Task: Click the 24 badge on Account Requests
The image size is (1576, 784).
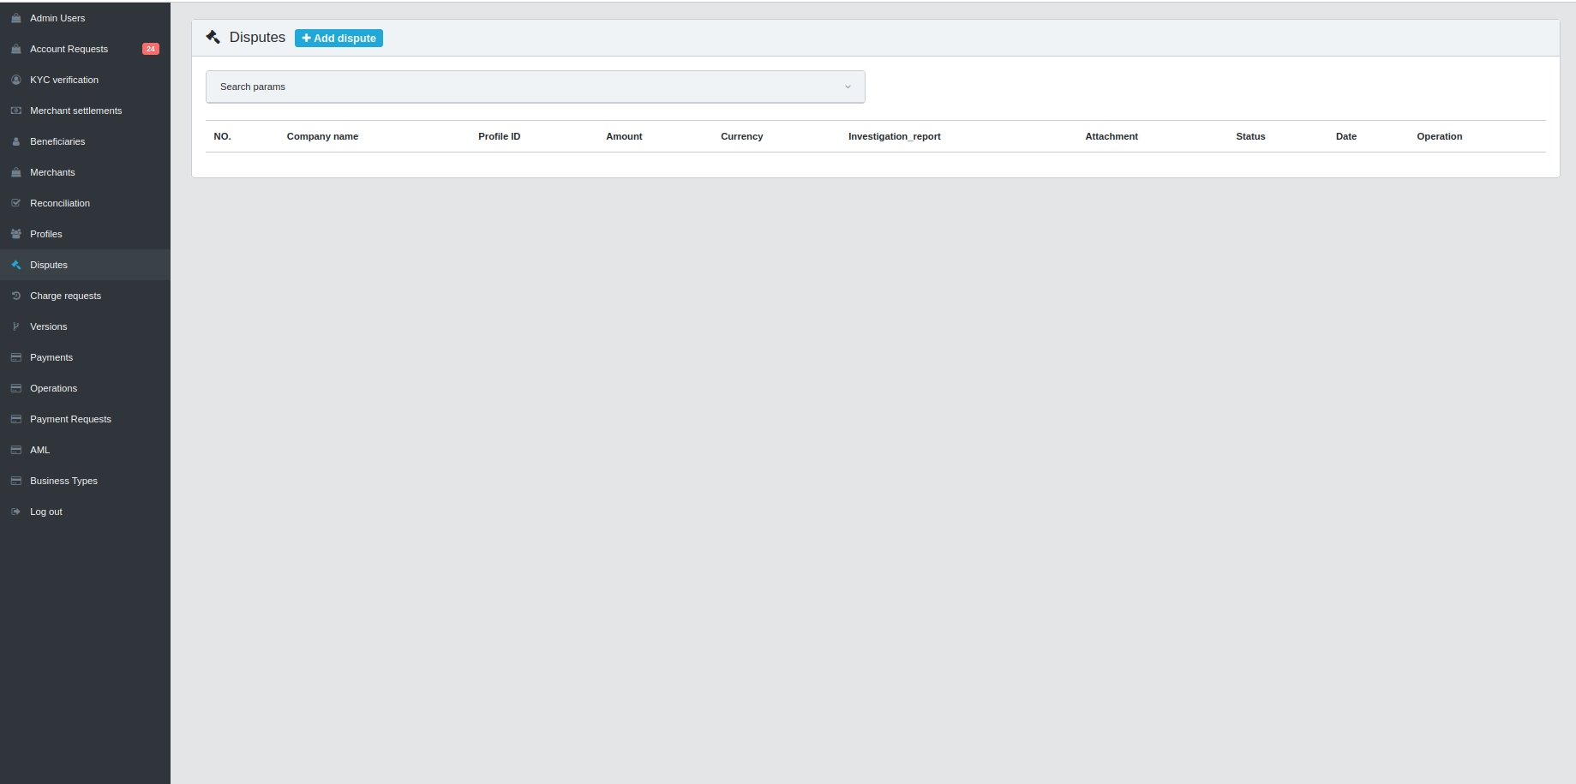Action: [150, 49]
